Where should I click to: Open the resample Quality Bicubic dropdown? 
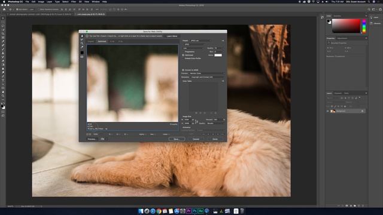(215, 124)
